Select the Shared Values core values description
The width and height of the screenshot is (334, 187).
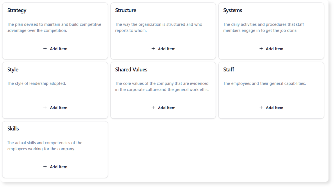(162, 86)
